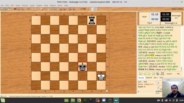Screen dimensions: 184x103
Task: Open the calculator taskbar icon
Action: [97, 100]
